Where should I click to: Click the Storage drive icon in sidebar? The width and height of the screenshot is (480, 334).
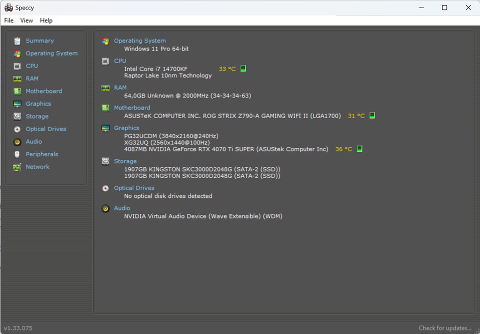tap(17, 116)
